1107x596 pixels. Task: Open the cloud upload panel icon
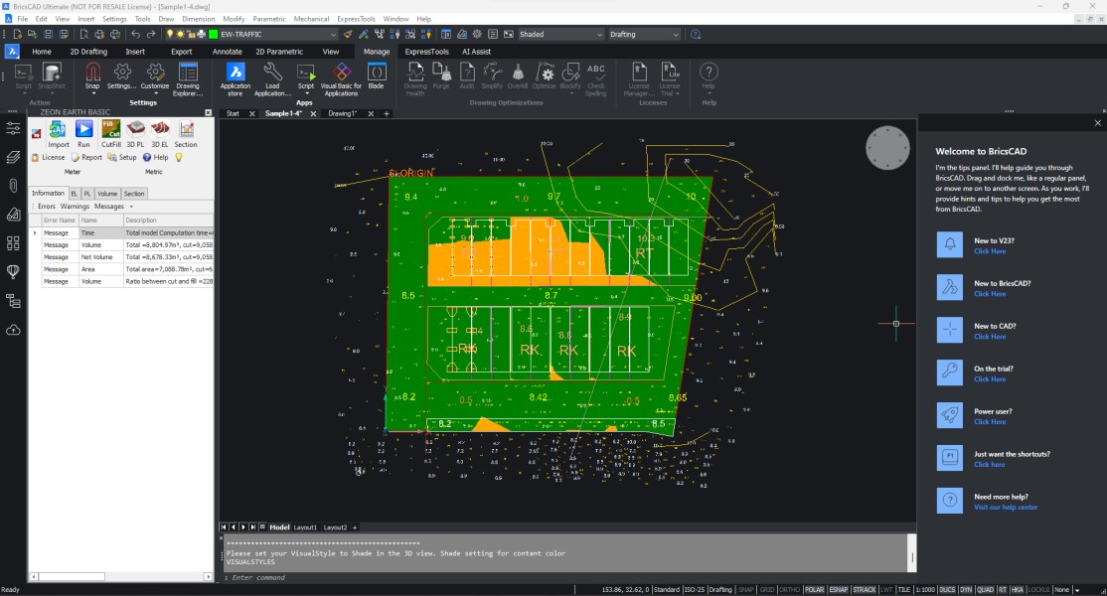click(13, 330)
